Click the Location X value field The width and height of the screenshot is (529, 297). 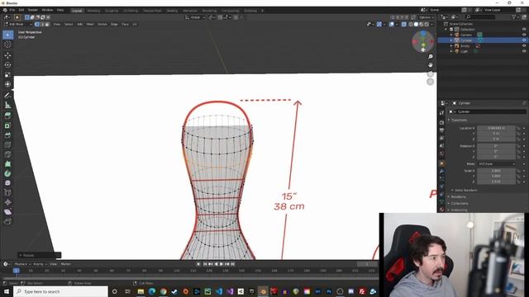(x=496, y=128)
